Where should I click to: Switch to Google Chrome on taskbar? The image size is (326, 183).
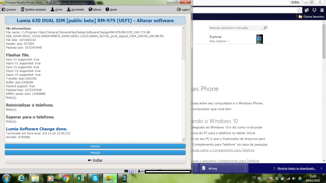click(66, 178)
